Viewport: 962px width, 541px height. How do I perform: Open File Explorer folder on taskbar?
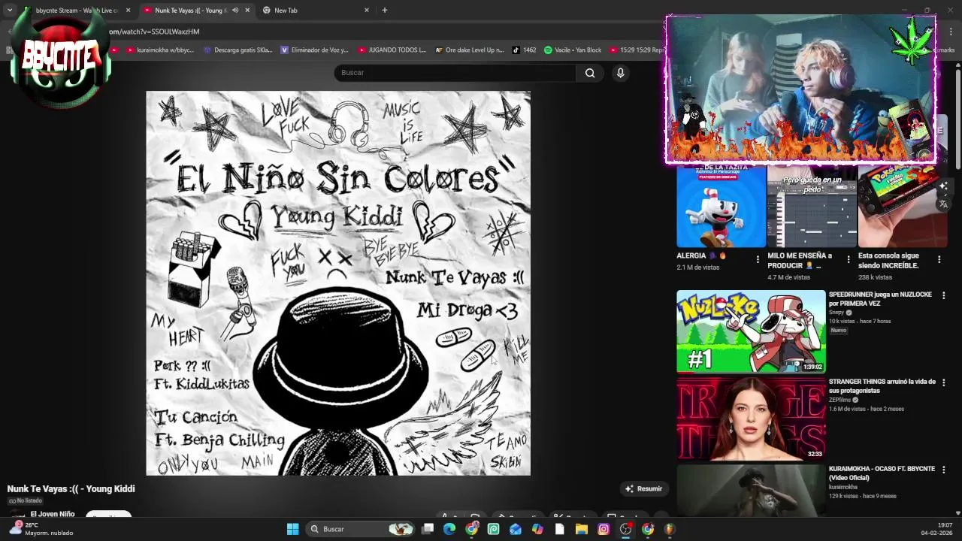pos(581,529)
